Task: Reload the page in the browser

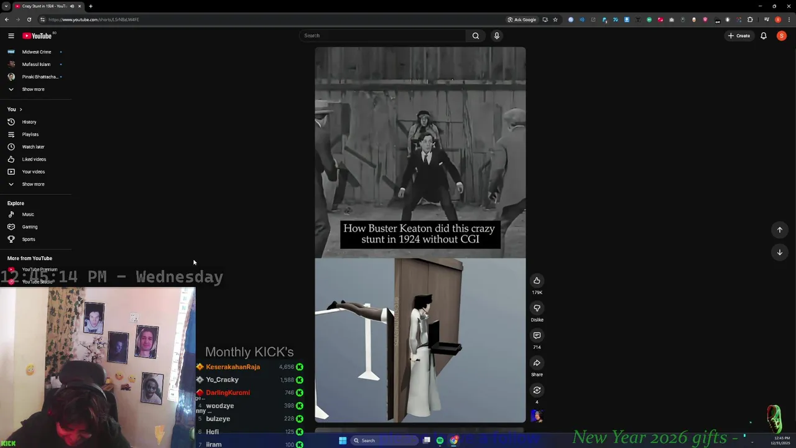Action: (x=29, y=19)
